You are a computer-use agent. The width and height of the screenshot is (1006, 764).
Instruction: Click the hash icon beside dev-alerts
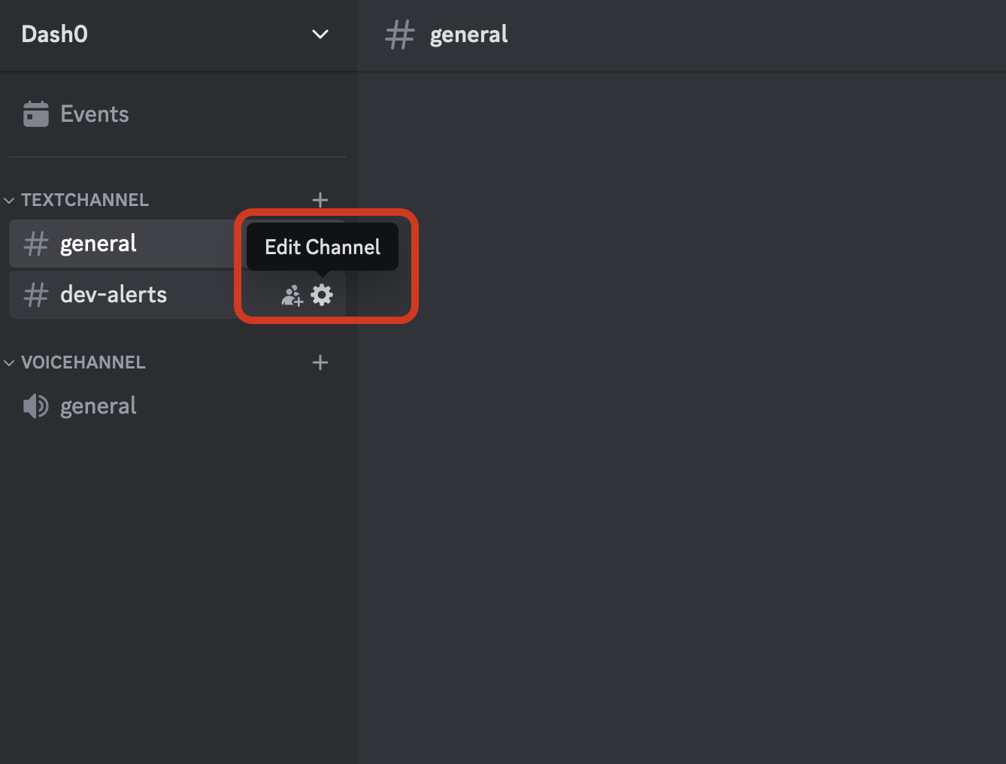(35, 295)
